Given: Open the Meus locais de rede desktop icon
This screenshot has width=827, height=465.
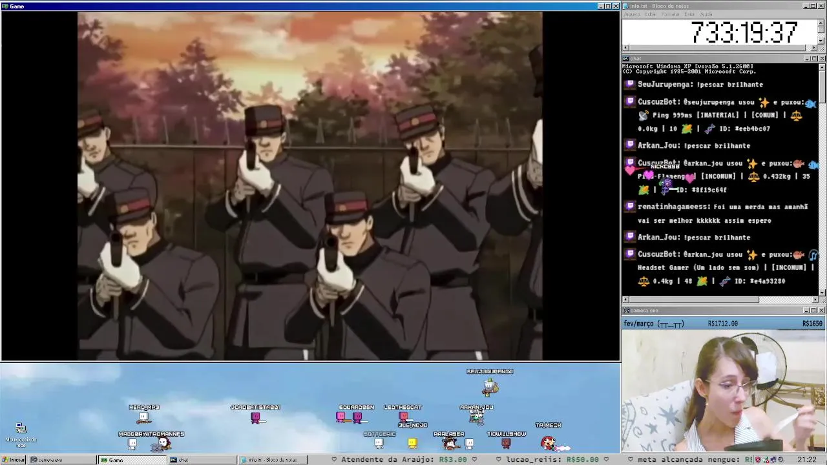Looking at the screenshot, I should [x=21, y=435].
